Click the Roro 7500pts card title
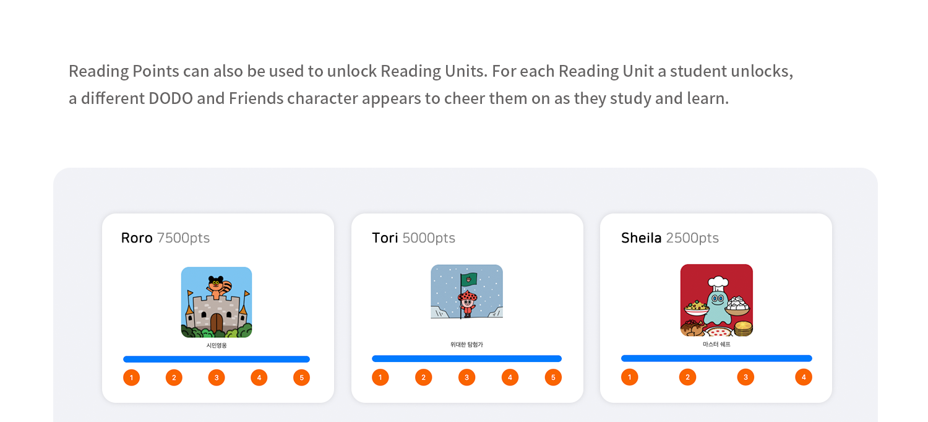 pyautogui.click(x=165, y=238)
